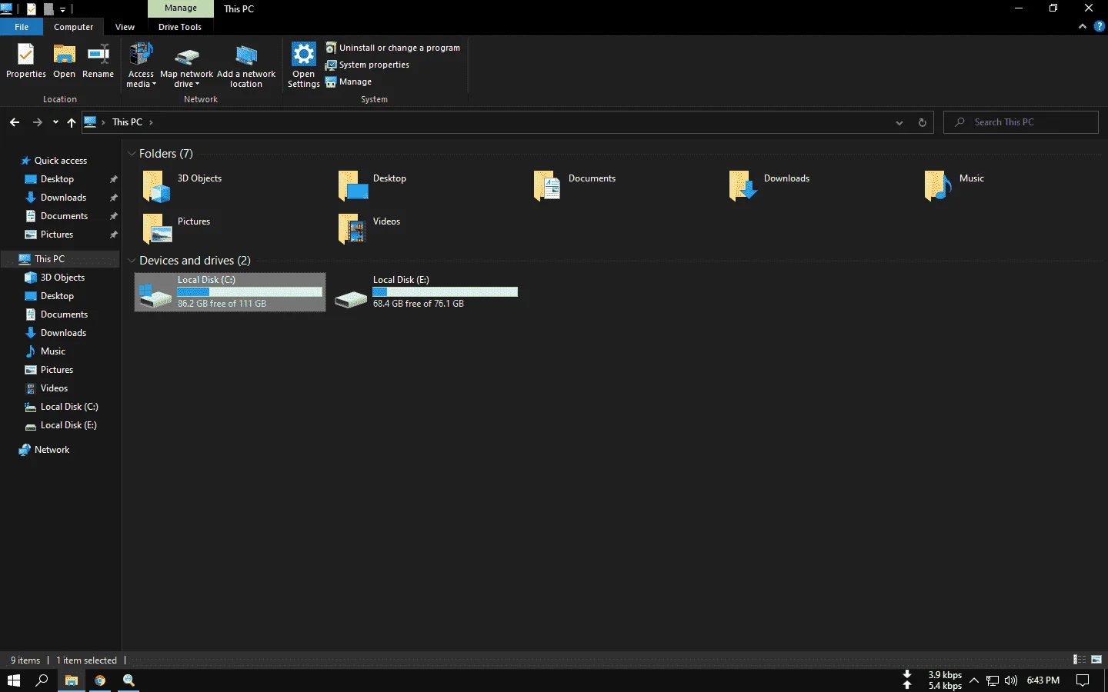Click the Properties ribbon button

click(26, 61)
